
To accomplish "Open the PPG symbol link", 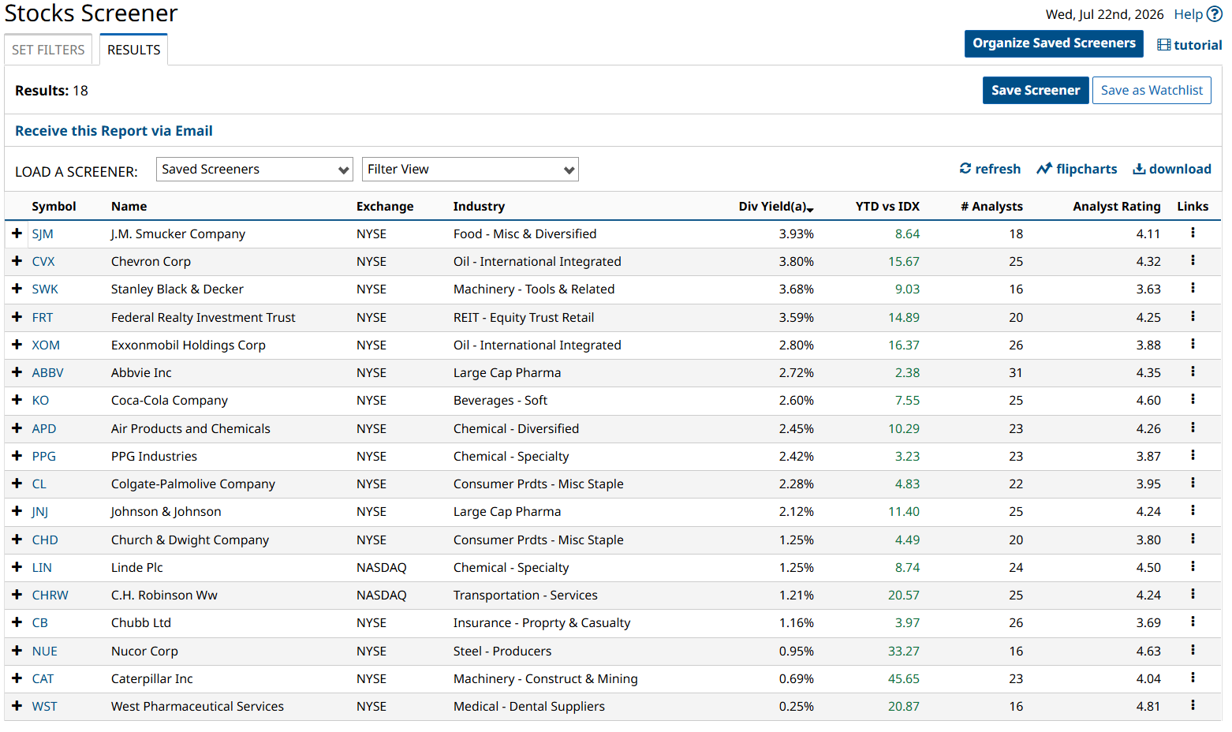I will [43, 457].
